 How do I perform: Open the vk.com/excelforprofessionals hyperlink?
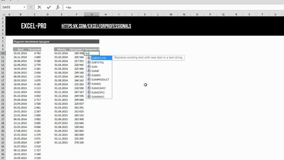click(96, 26)
